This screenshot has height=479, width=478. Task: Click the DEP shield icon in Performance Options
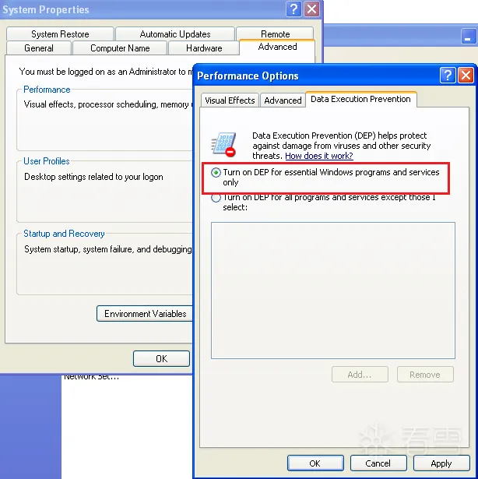pos(224,145)
